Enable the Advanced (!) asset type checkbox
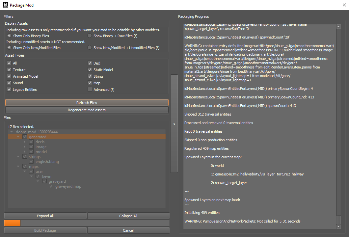Viewport: 349px width, 237px height. tap(90, 89)
